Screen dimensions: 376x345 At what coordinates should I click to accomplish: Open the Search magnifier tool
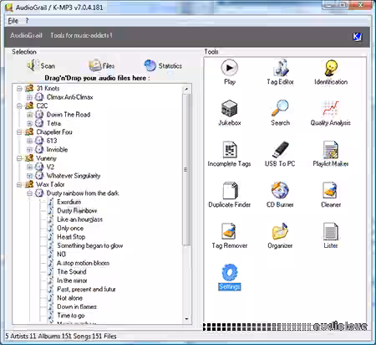click(x=280, y=113)
